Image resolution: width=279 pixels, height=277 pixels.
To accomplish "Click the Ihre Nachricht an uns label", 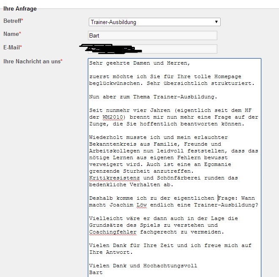I will pos(33,61).
